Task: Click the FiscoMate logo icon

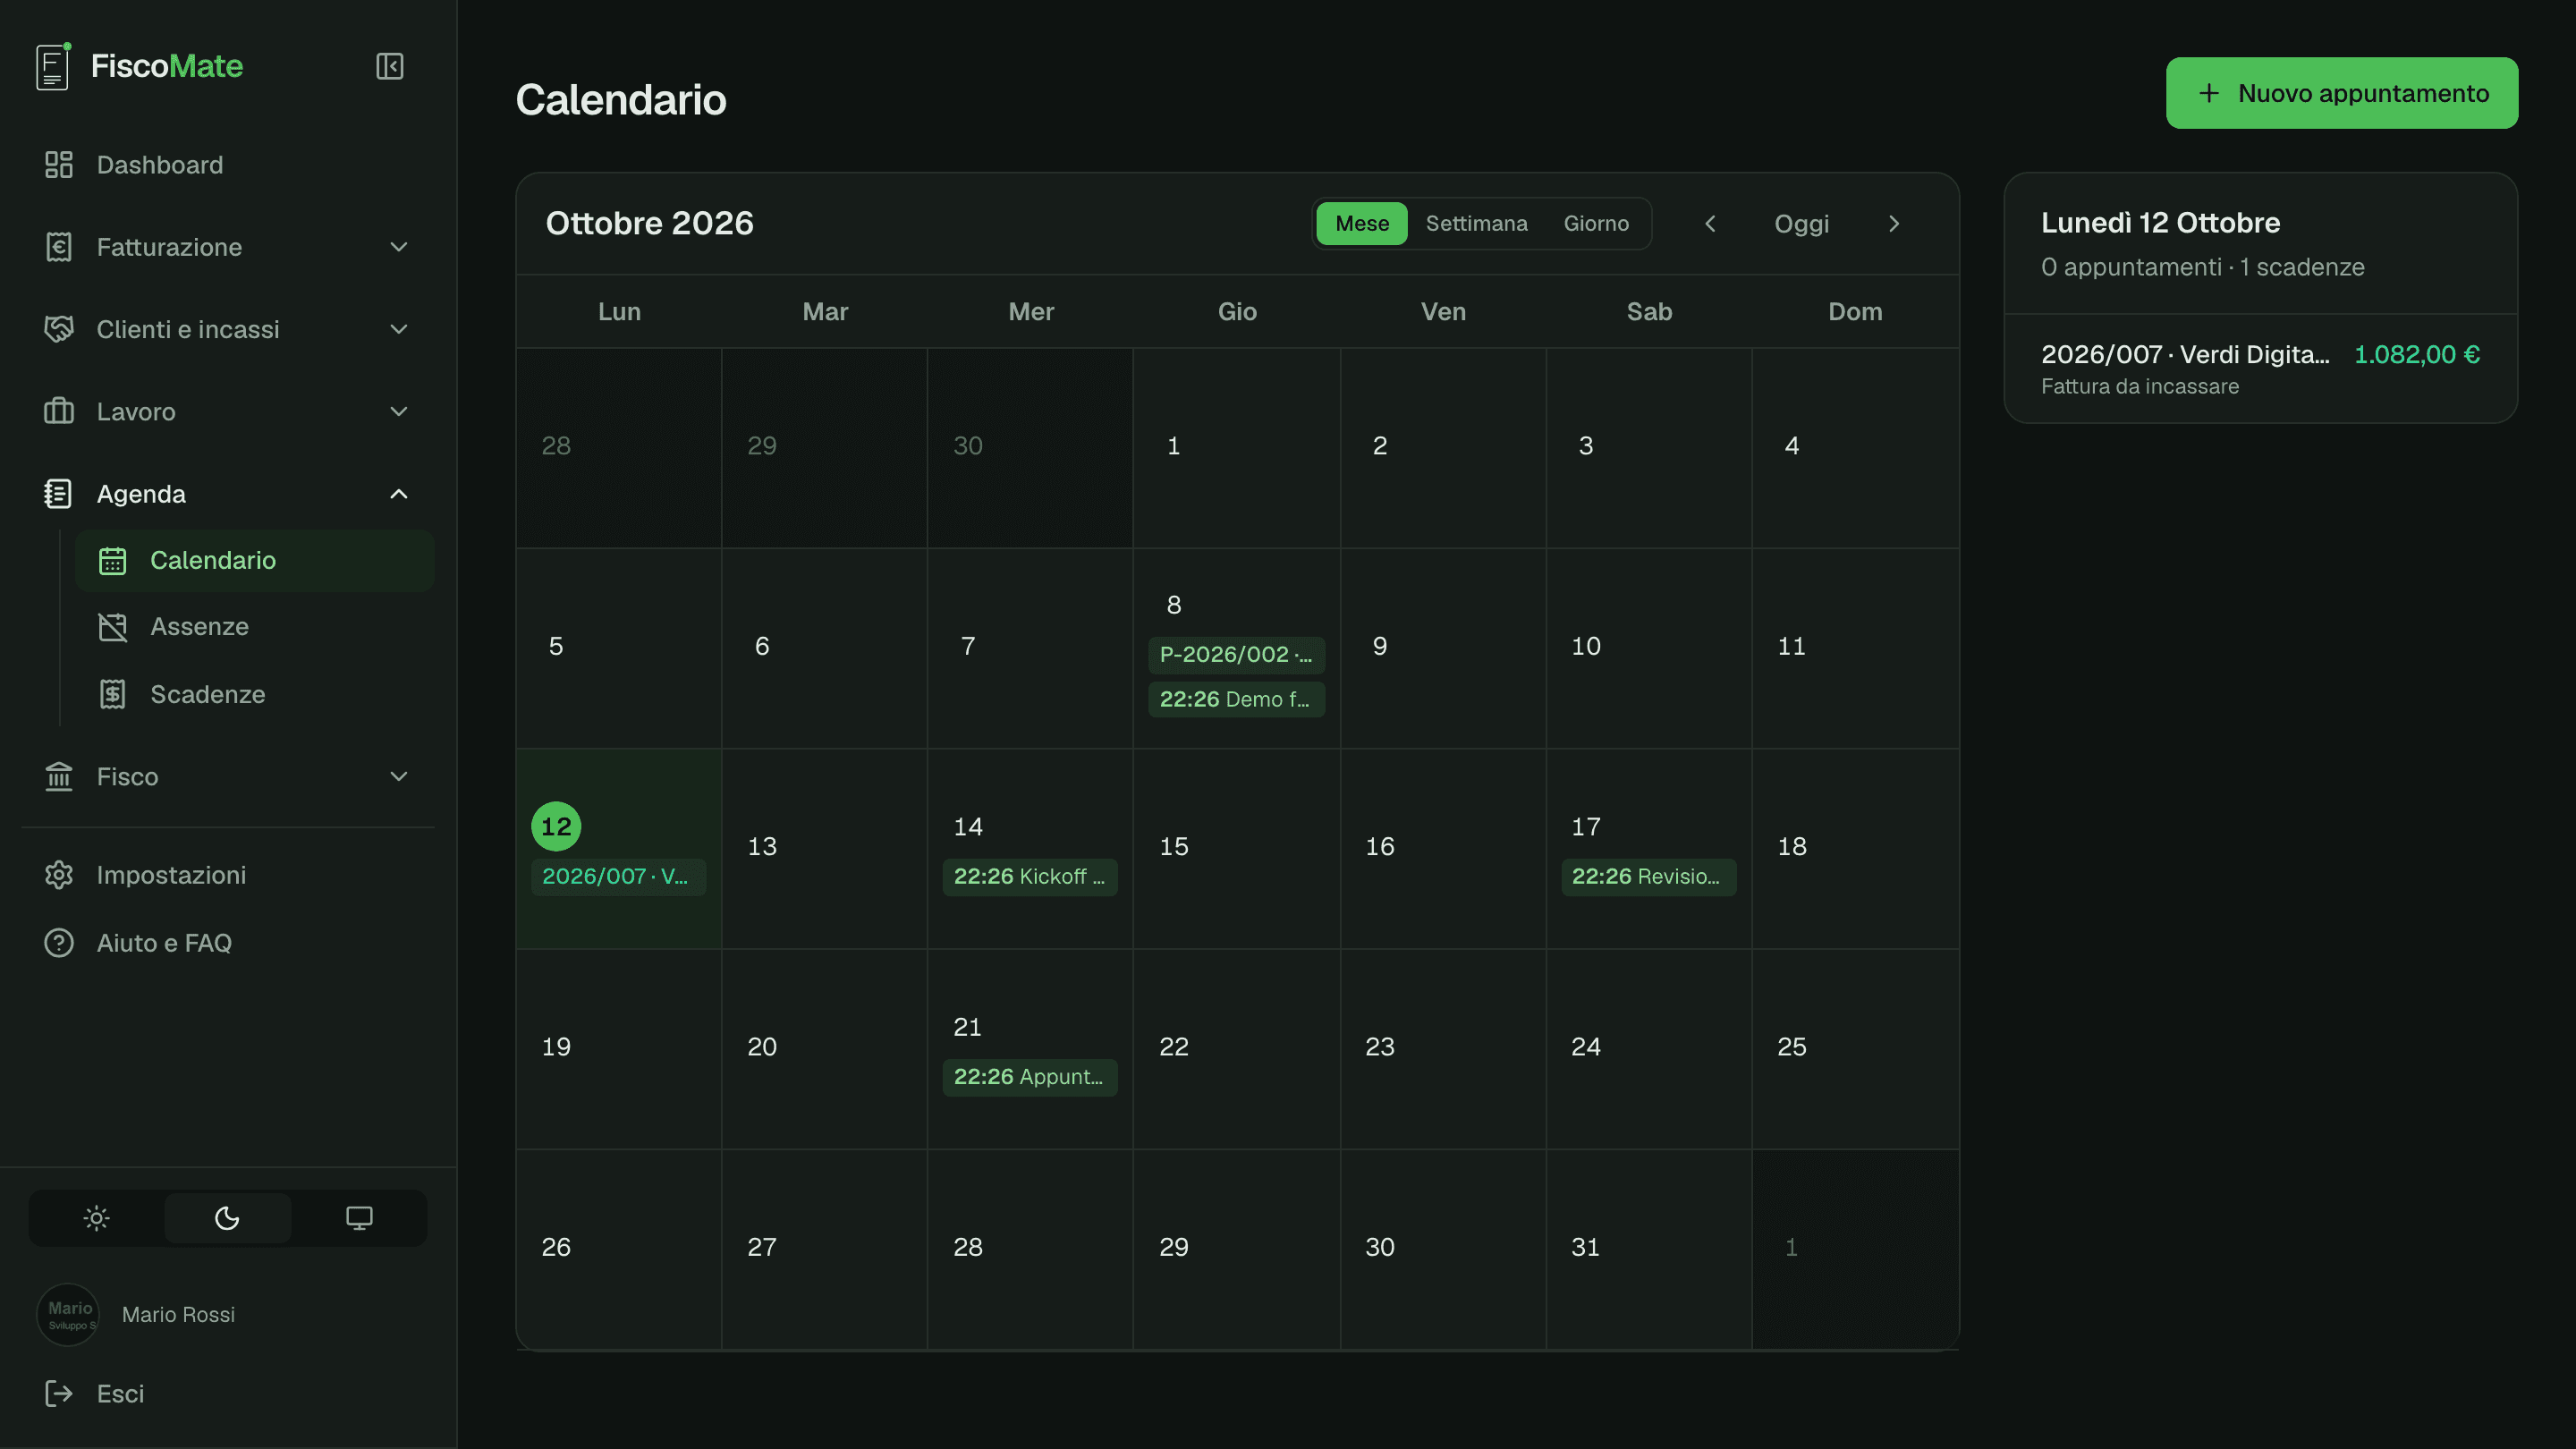Action: pyautogui.click(x=53, y=67)
